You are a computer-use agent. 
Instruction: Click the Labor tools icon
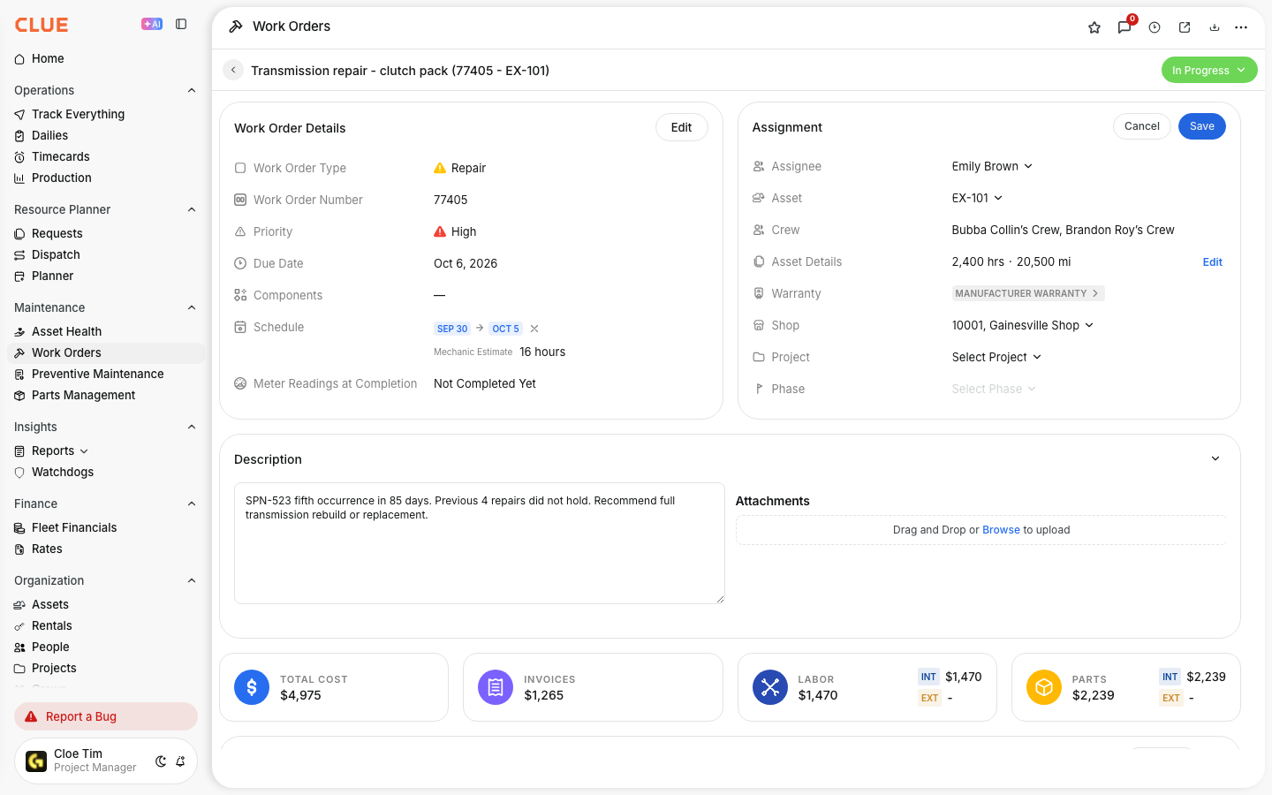pyautogui.click(x=770, y=687)
